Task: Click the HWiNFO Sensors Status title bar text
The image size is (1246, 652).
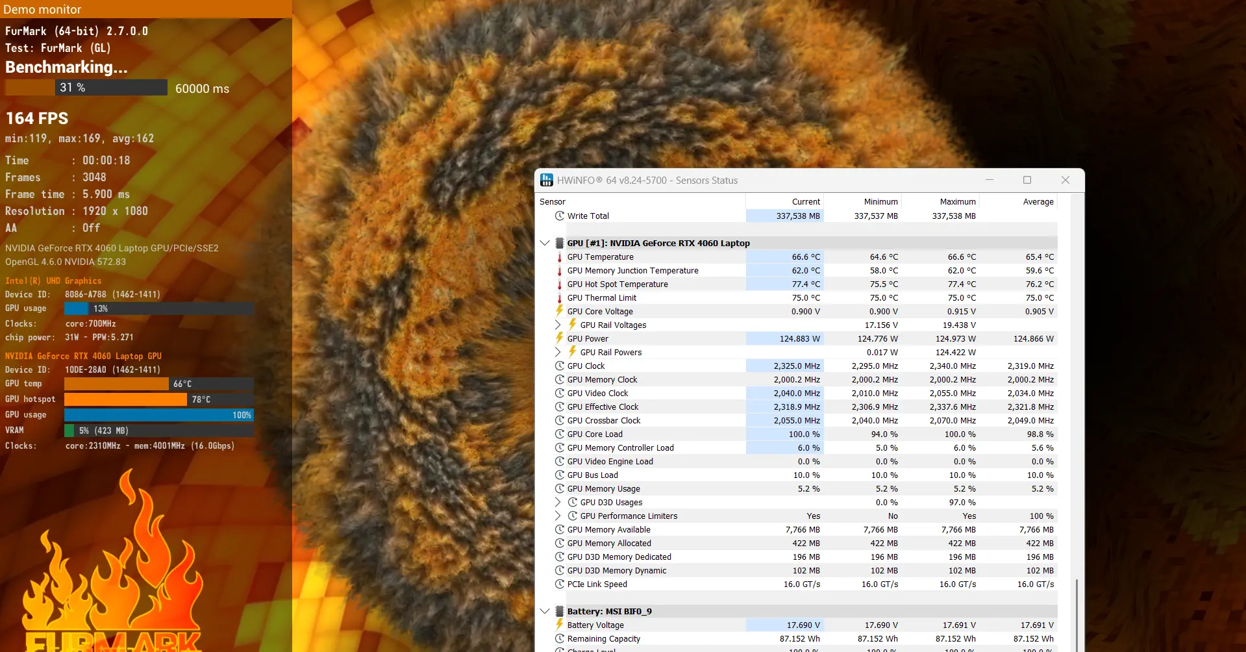Action: (647, 181)
